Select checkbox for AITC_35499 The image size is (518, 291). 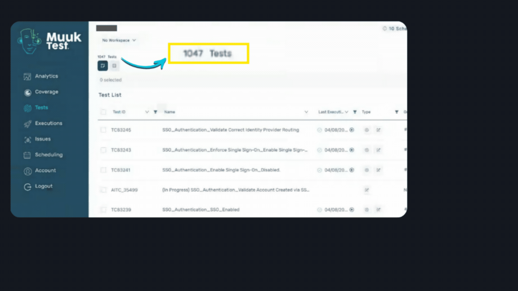coord(103,190)
